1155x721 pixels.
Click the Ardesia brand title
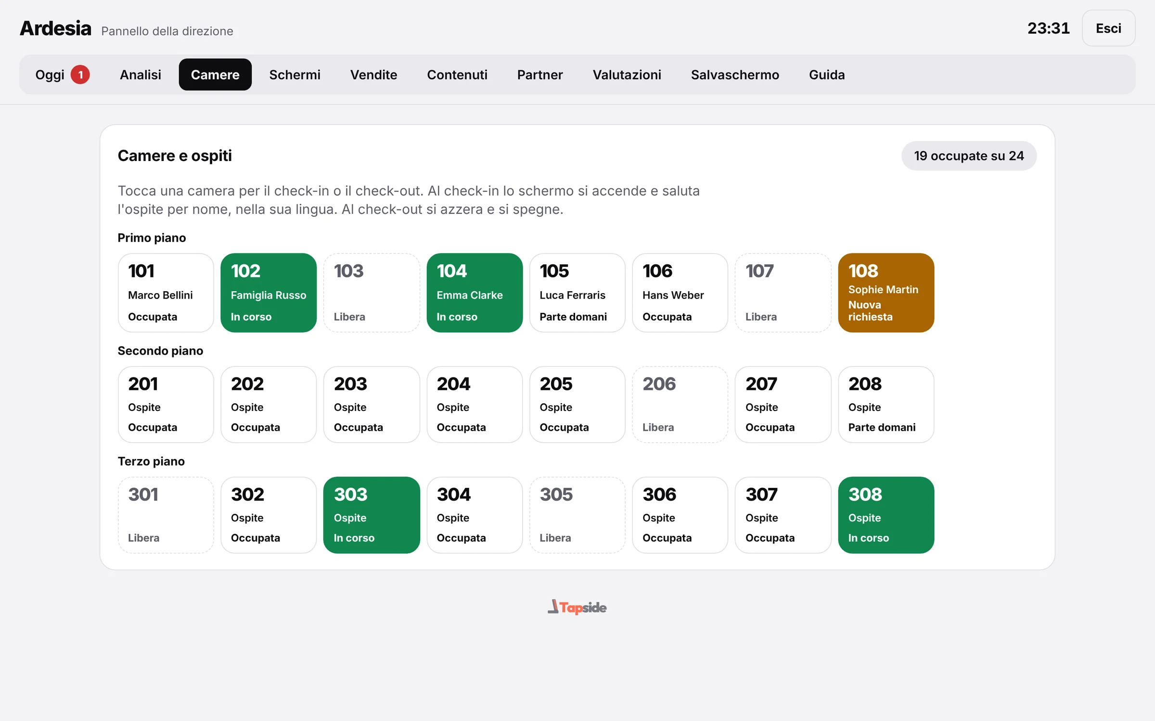[55, 28]
